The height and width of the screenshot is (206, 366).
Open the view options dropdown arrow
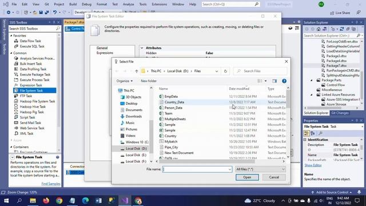pyautogui.click(x=265, y=81)
